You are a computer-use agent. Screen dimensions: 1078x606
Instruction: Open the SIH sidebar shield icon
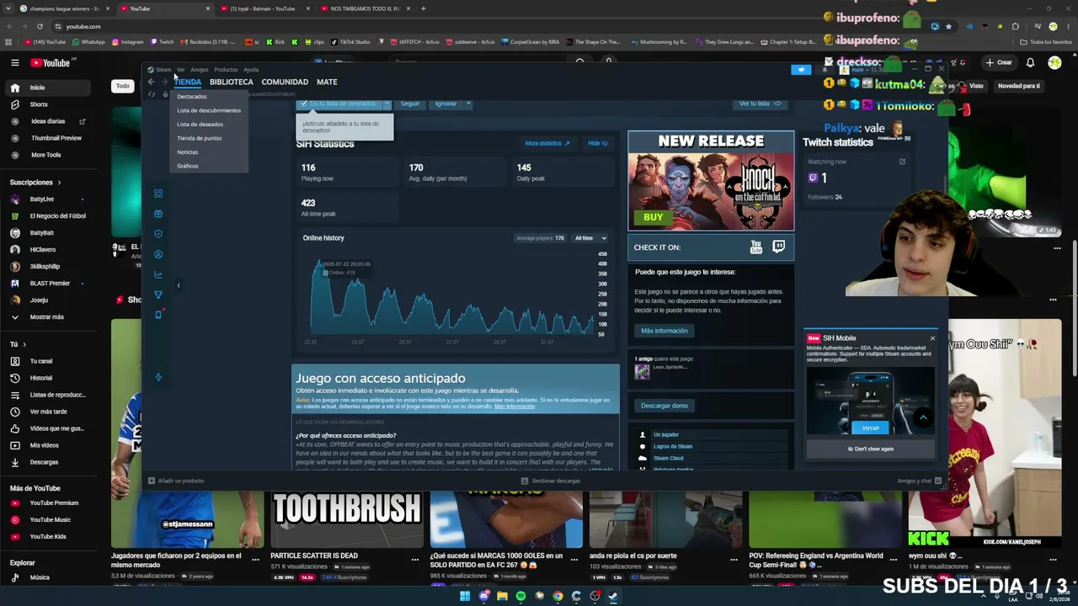pos(158,234)
